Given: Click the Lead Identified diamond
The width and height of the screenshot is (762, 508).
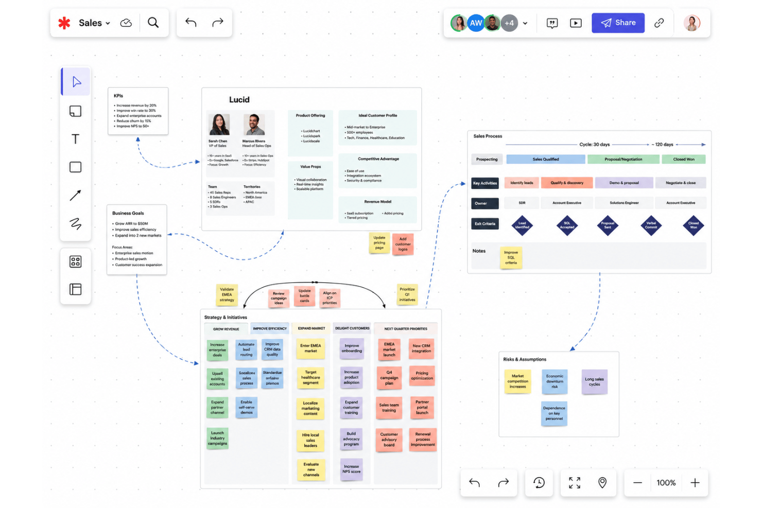Looking at the screenshot, I should (x=522, y=225).
